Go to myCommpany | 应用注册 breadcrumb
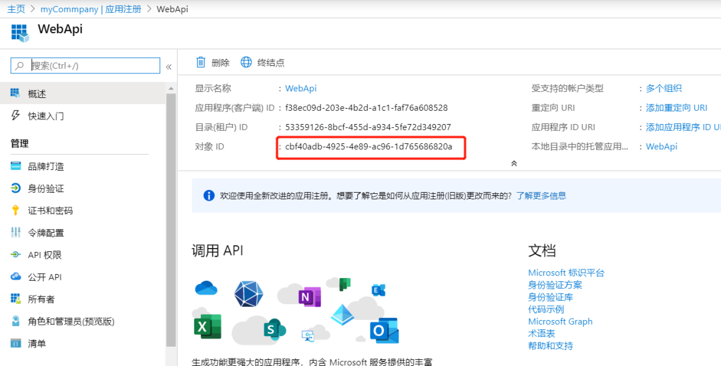The image size is (721, 366). [x=91, y=9]
